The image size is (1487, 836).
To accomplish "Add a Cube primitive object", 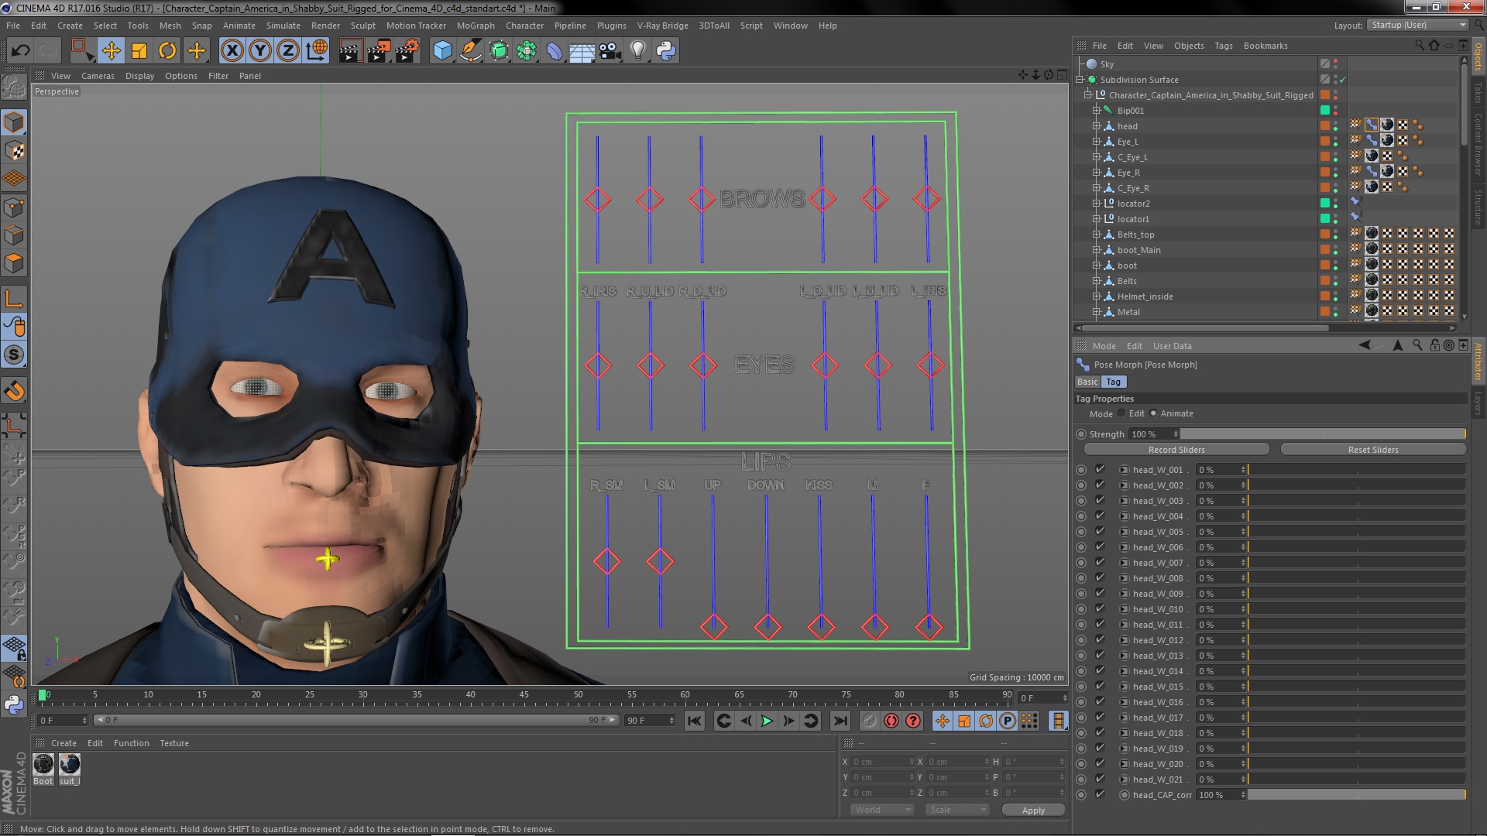I will coord(442,51).
